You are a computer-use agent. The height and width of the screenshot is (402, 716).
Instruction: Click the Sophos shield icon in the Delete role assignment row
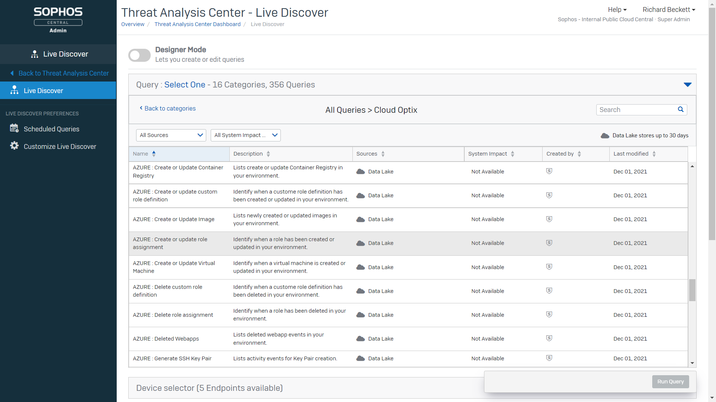click(x=549, y=314)
